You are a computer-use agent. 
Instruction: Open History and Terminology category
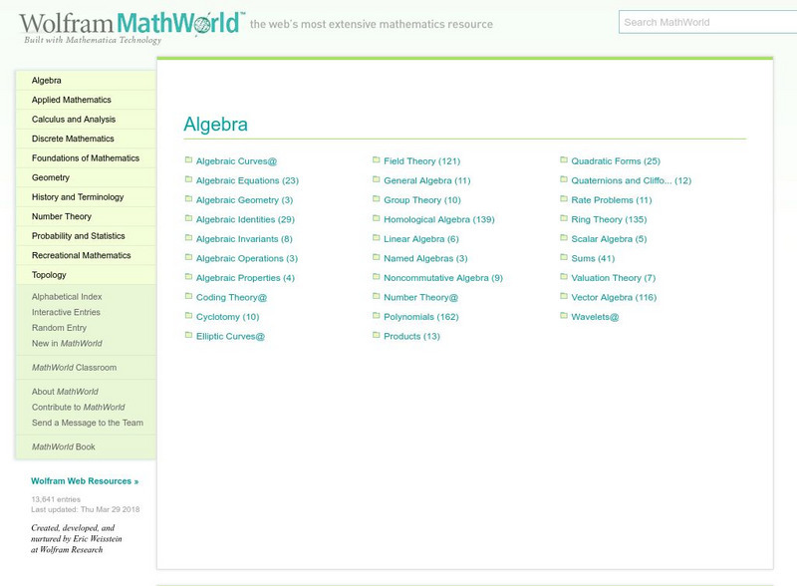pyautogui.click(x=86, y=197)
